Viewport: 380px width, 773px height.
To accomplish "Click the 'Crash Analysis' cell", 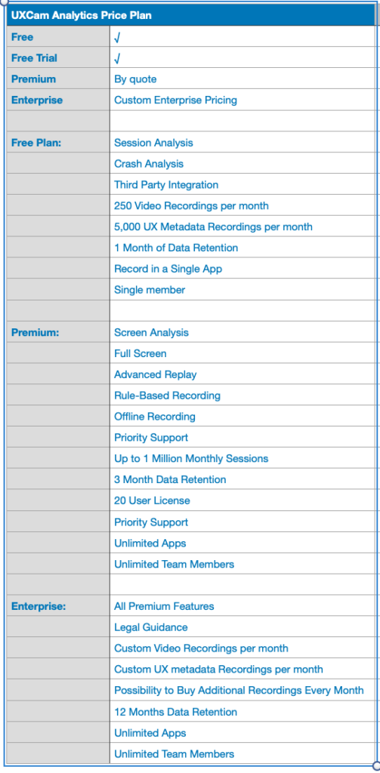I will (x=242, y=164).
